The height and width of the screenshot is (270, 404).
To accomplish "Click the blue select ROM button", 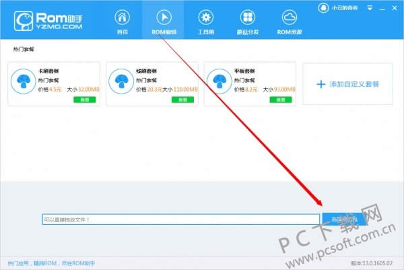I will pos(344,220).
